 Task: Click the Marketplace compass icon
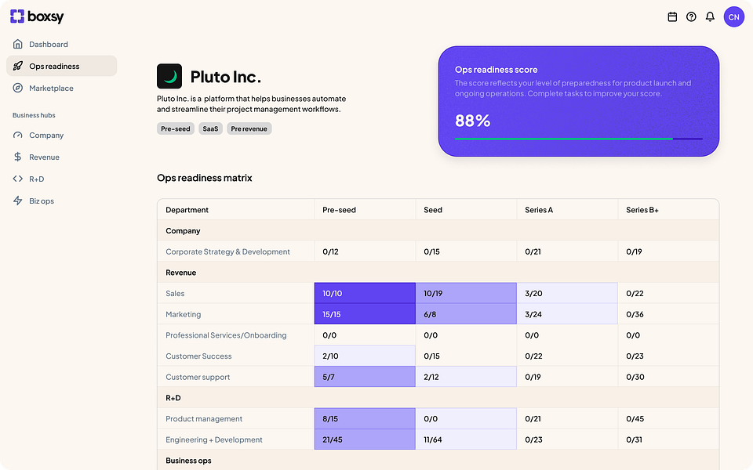pos(18,89)
